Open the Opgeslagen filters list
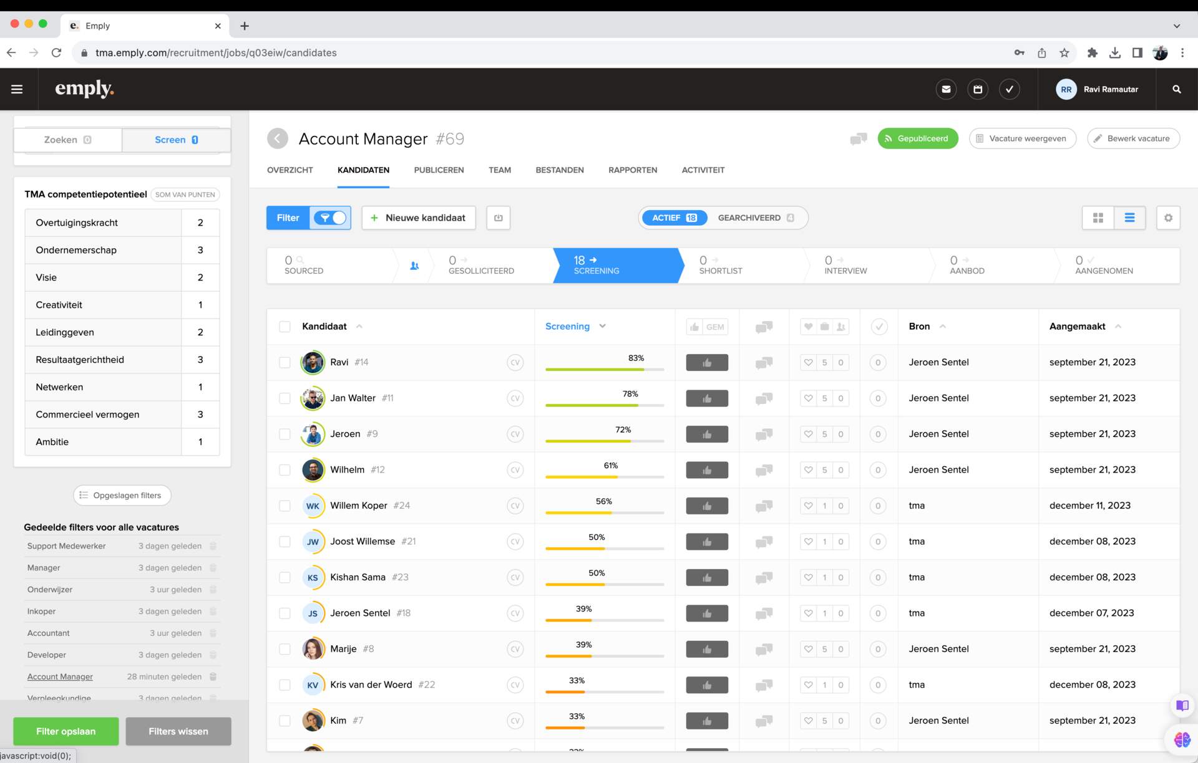 click(122, 495)
